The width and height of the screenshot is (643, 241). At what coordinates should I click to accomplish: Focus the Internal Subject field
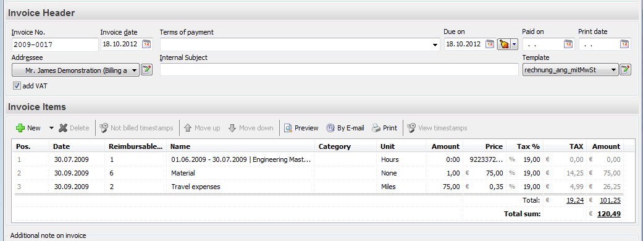tap(339, 70)
